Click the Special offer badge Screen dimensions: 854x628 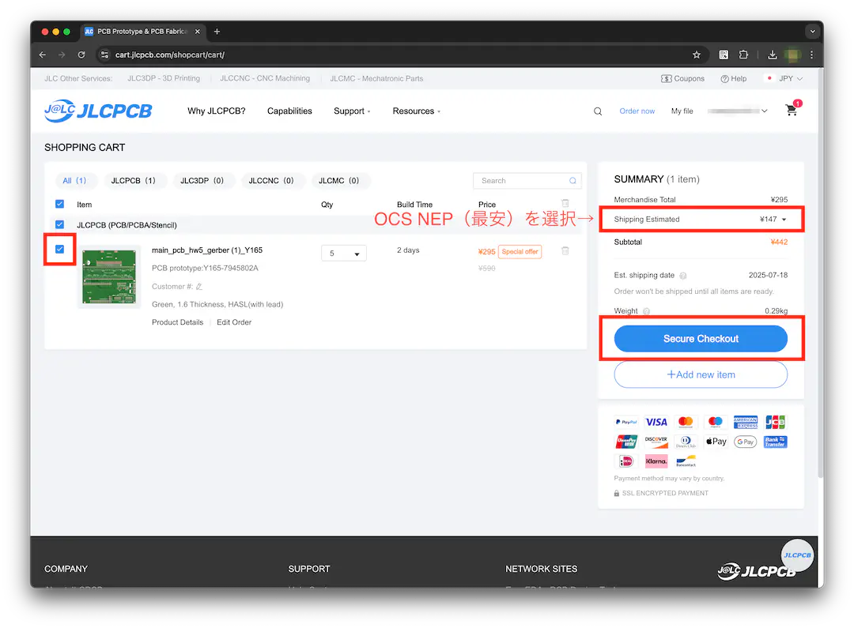(x=520, y=251)
